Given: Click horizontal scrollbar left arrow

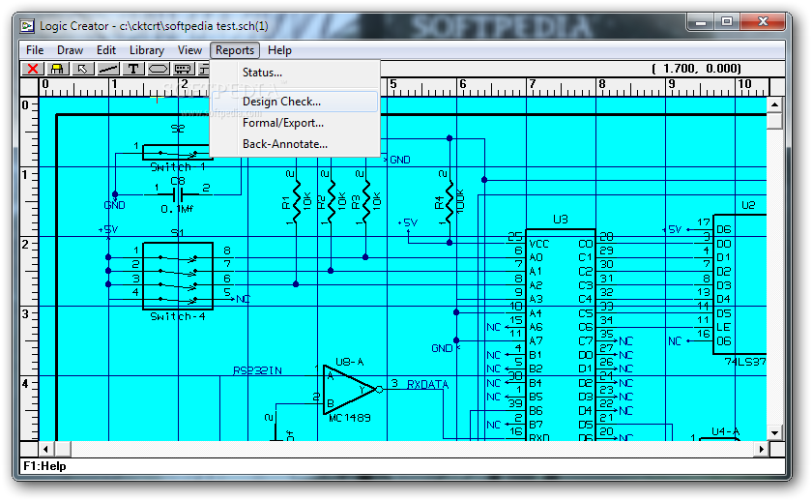Looking at the screenshot, I should [x=46, y=449].
